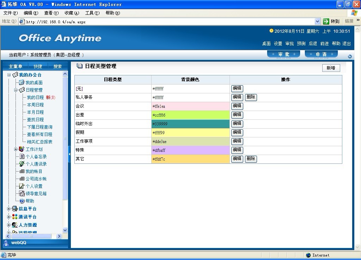Click the 领导意见箱 icon
The height and width of the screenshot is (260, 361).
[22, 193]
